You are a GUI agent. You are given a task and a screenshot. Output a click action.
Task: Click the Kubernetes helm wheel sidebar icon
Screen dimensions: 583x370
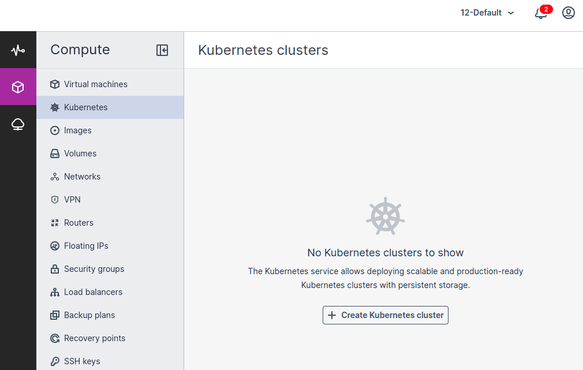(55, 107)
